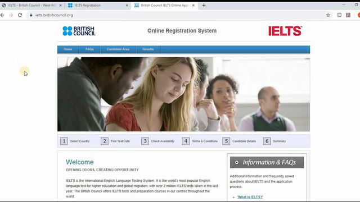Click the red IELTS logo

(x=285, y=31)
